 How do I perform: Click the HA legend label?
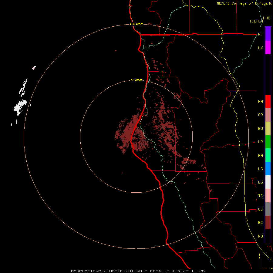pyautogui.click(x=261, y=101)
